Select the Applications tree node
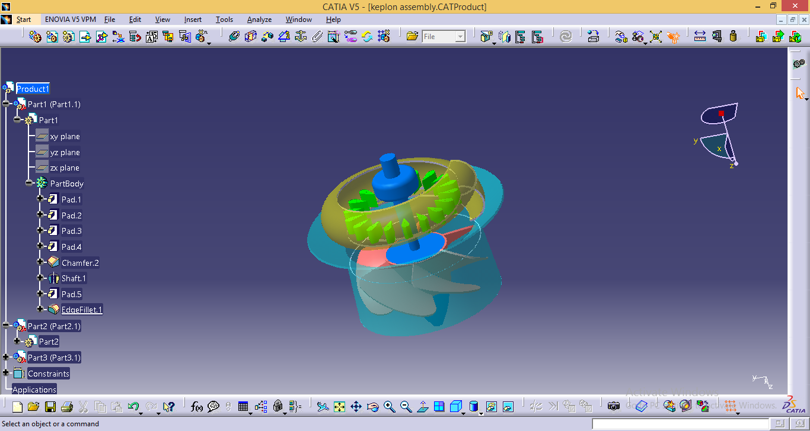The height and width of the screenshot is (431, 810). click(x=34, y=390)
